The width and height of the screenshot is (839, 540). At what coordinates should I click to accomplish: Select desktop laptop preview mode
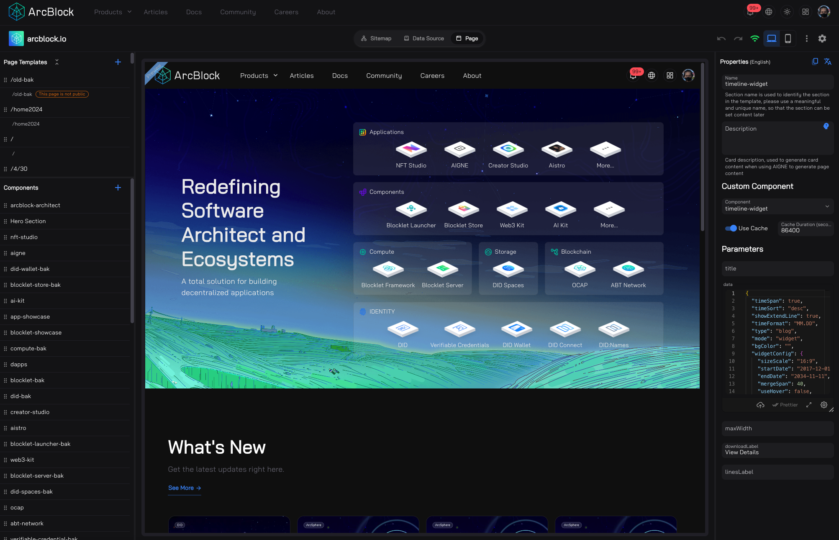pyautogui.click(x=771, y=39)
